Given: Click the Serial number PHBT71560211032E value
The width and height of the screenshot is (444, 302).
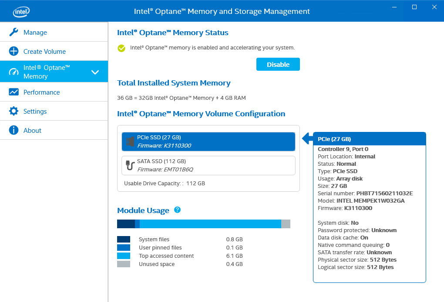Looking at the screenshot, I should tap(384, 194).
